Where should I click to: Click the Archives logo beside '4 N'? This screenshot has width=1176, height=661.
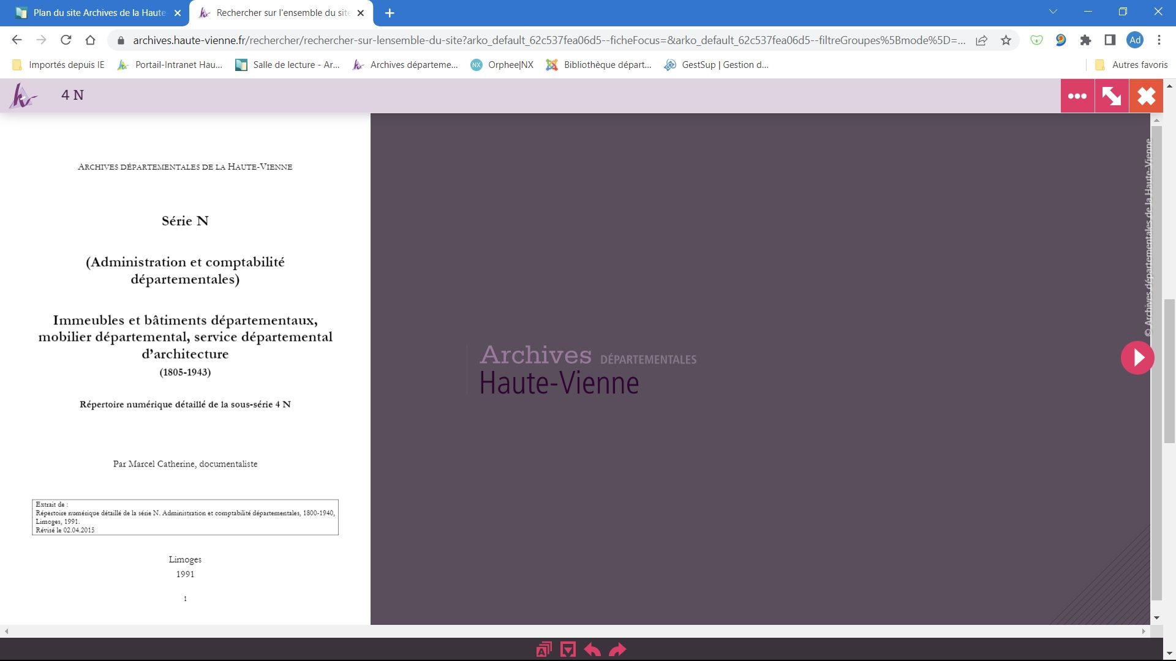[x=23, y=96]
